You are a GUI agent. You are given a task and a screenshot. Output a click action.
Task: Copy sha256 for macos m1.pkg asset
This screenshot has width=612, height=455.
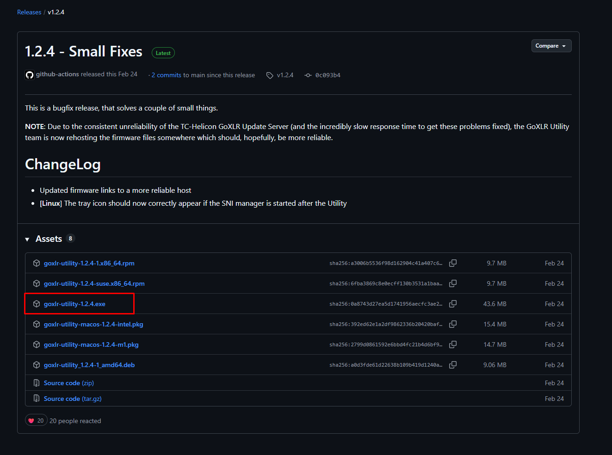pos(453,344)
